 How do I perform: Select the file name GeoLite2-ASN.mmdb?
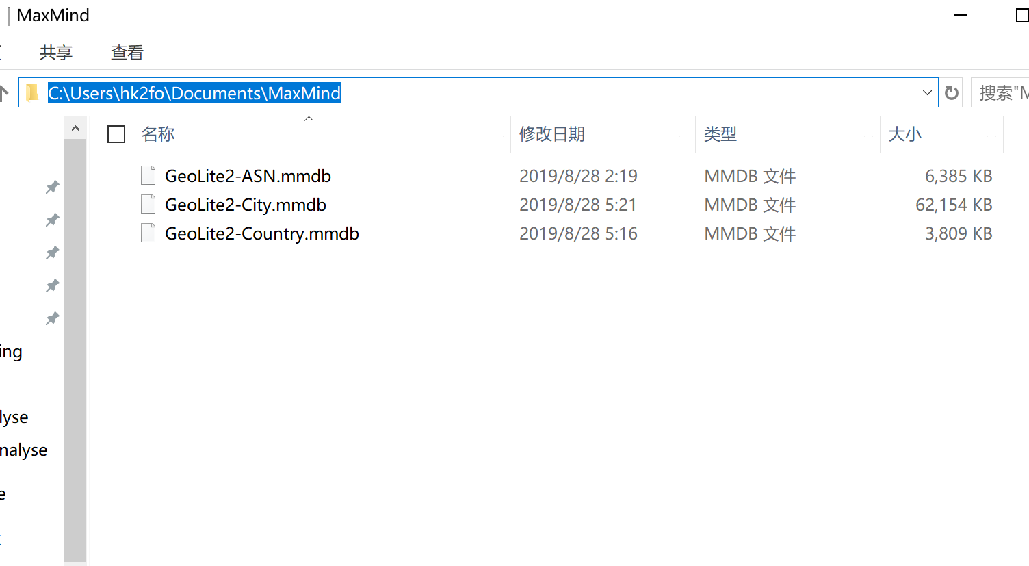(x=248, y=176)
